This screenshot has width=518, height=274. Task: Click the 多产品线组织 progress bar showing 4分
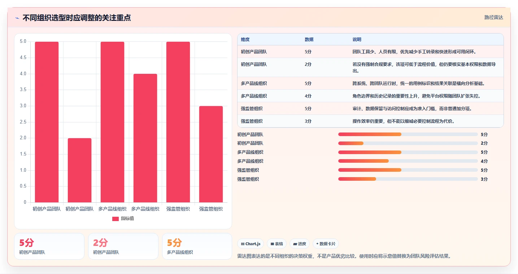coord(408,161)
